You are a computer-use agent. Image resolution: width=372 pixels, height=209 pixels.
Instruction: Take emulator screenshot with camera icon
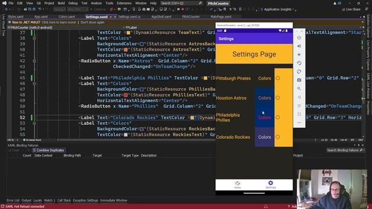tap(299, 80)
